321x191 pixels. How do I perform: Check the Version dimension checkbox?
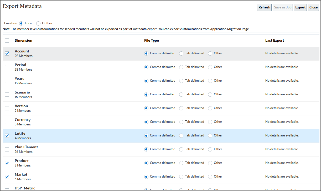coord(7,108)
